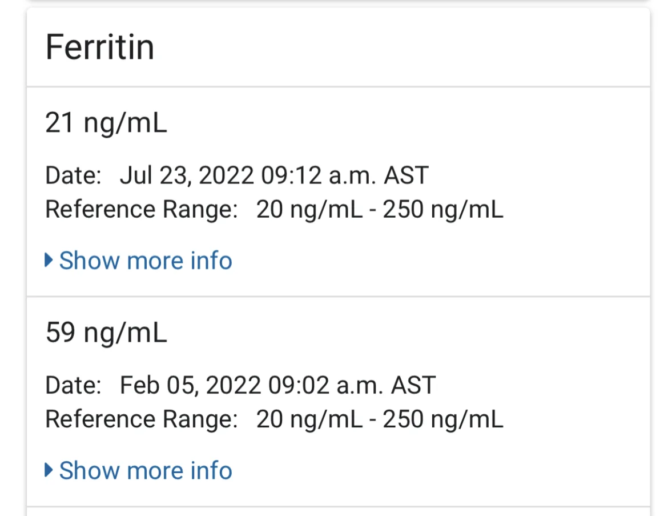Tap the 21 ng/mL result value
This screenshot has height=516, width=668.
[106, 123]
